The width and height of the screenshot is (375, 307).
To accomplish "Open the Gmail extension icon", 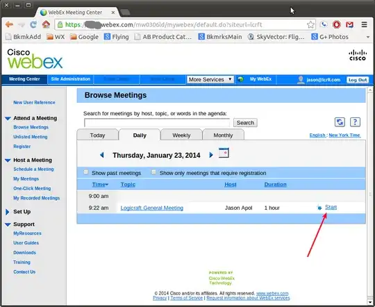I will [x=349, y=24].
